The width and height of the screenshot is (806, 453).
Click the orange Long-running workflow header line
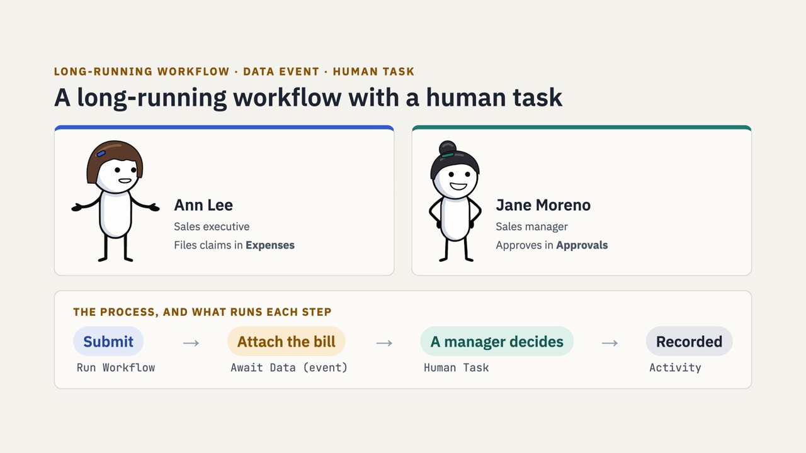pyautogui.click(x=234, y=72)
